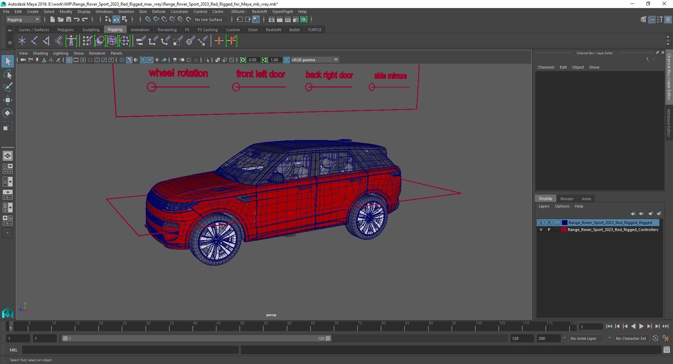673x364 pixels.
Task: Undo the last action via the undo arrow
Action: [x=77, y=20]
